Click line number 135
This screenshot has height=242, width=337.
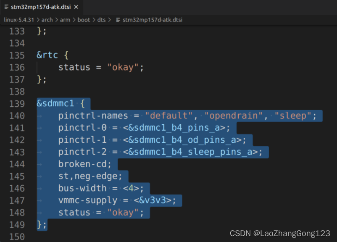[x=16, y=55]
